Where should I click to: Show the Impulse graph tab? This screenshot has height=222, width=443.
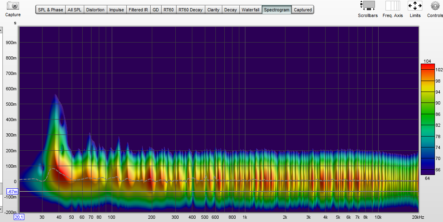117,10
